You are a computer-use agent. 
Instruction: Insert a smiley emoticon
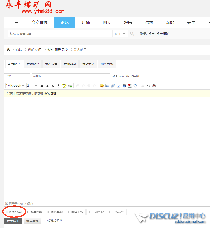tap(102, 86)
